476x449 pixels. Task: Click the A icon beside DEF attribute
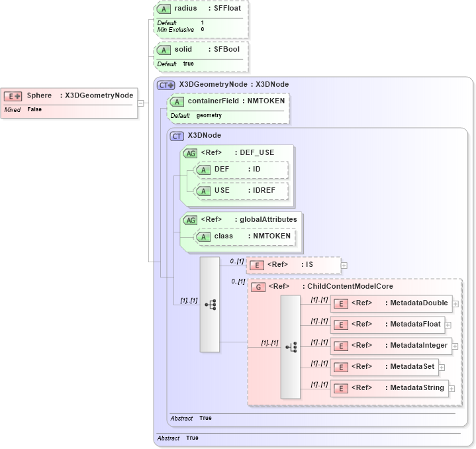[203, 170]
